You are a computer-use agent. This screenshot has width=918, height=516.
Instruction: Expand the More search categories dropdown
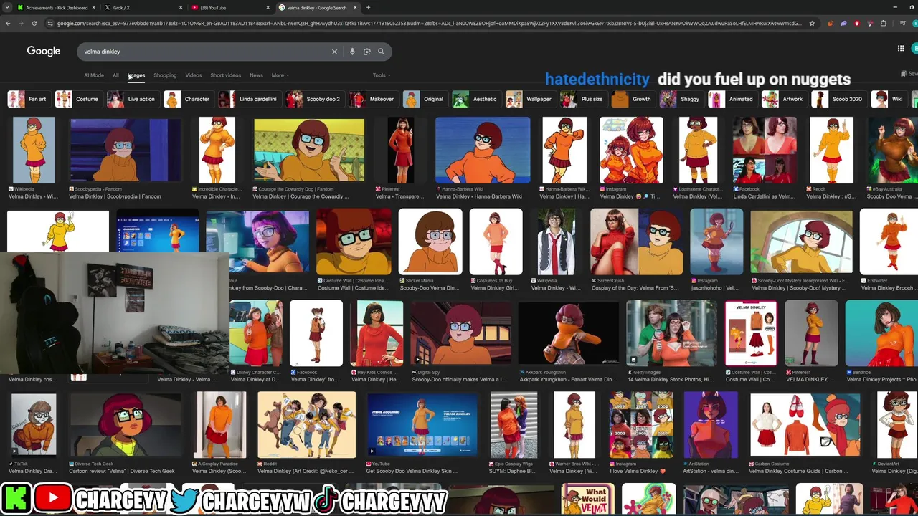pos(280,75)
